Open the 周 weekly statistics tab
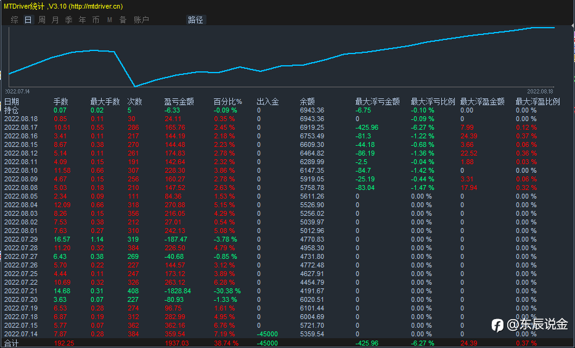This screenshot has width=575, height=348. coord(42,20)
